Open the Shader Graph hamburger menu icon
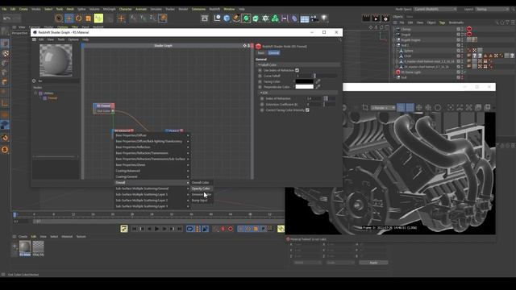Screen dimensions: 516x290 pyautogui.click(x=34, y=39)
